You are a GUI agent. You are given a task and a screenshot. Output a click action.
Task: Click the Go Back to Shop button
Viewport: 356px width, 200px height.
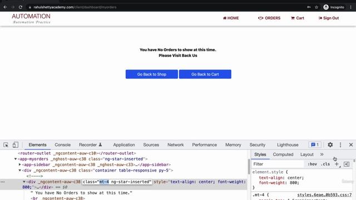[x=152, y=74]
